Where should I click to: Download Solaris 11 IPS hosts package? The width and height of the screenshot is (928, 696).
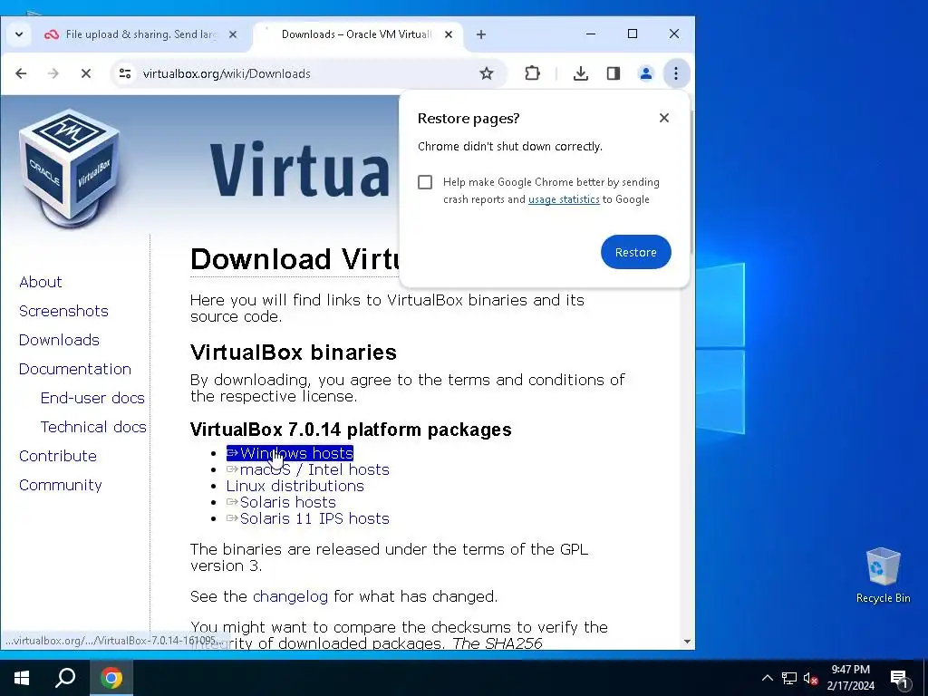(x=308, y=519)
